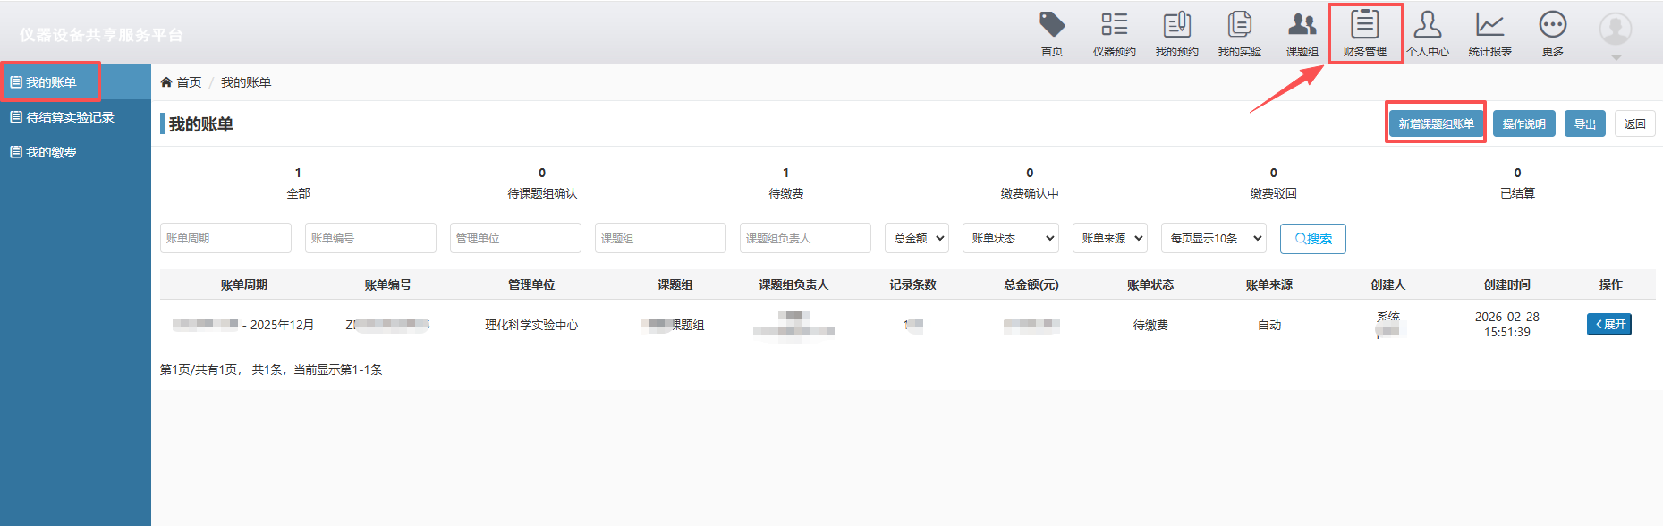Image resolution: width=1663 pixels, height=526 pixels.
Task: Expand the 总金额 dropdown filter
Action: click(916, 238)
